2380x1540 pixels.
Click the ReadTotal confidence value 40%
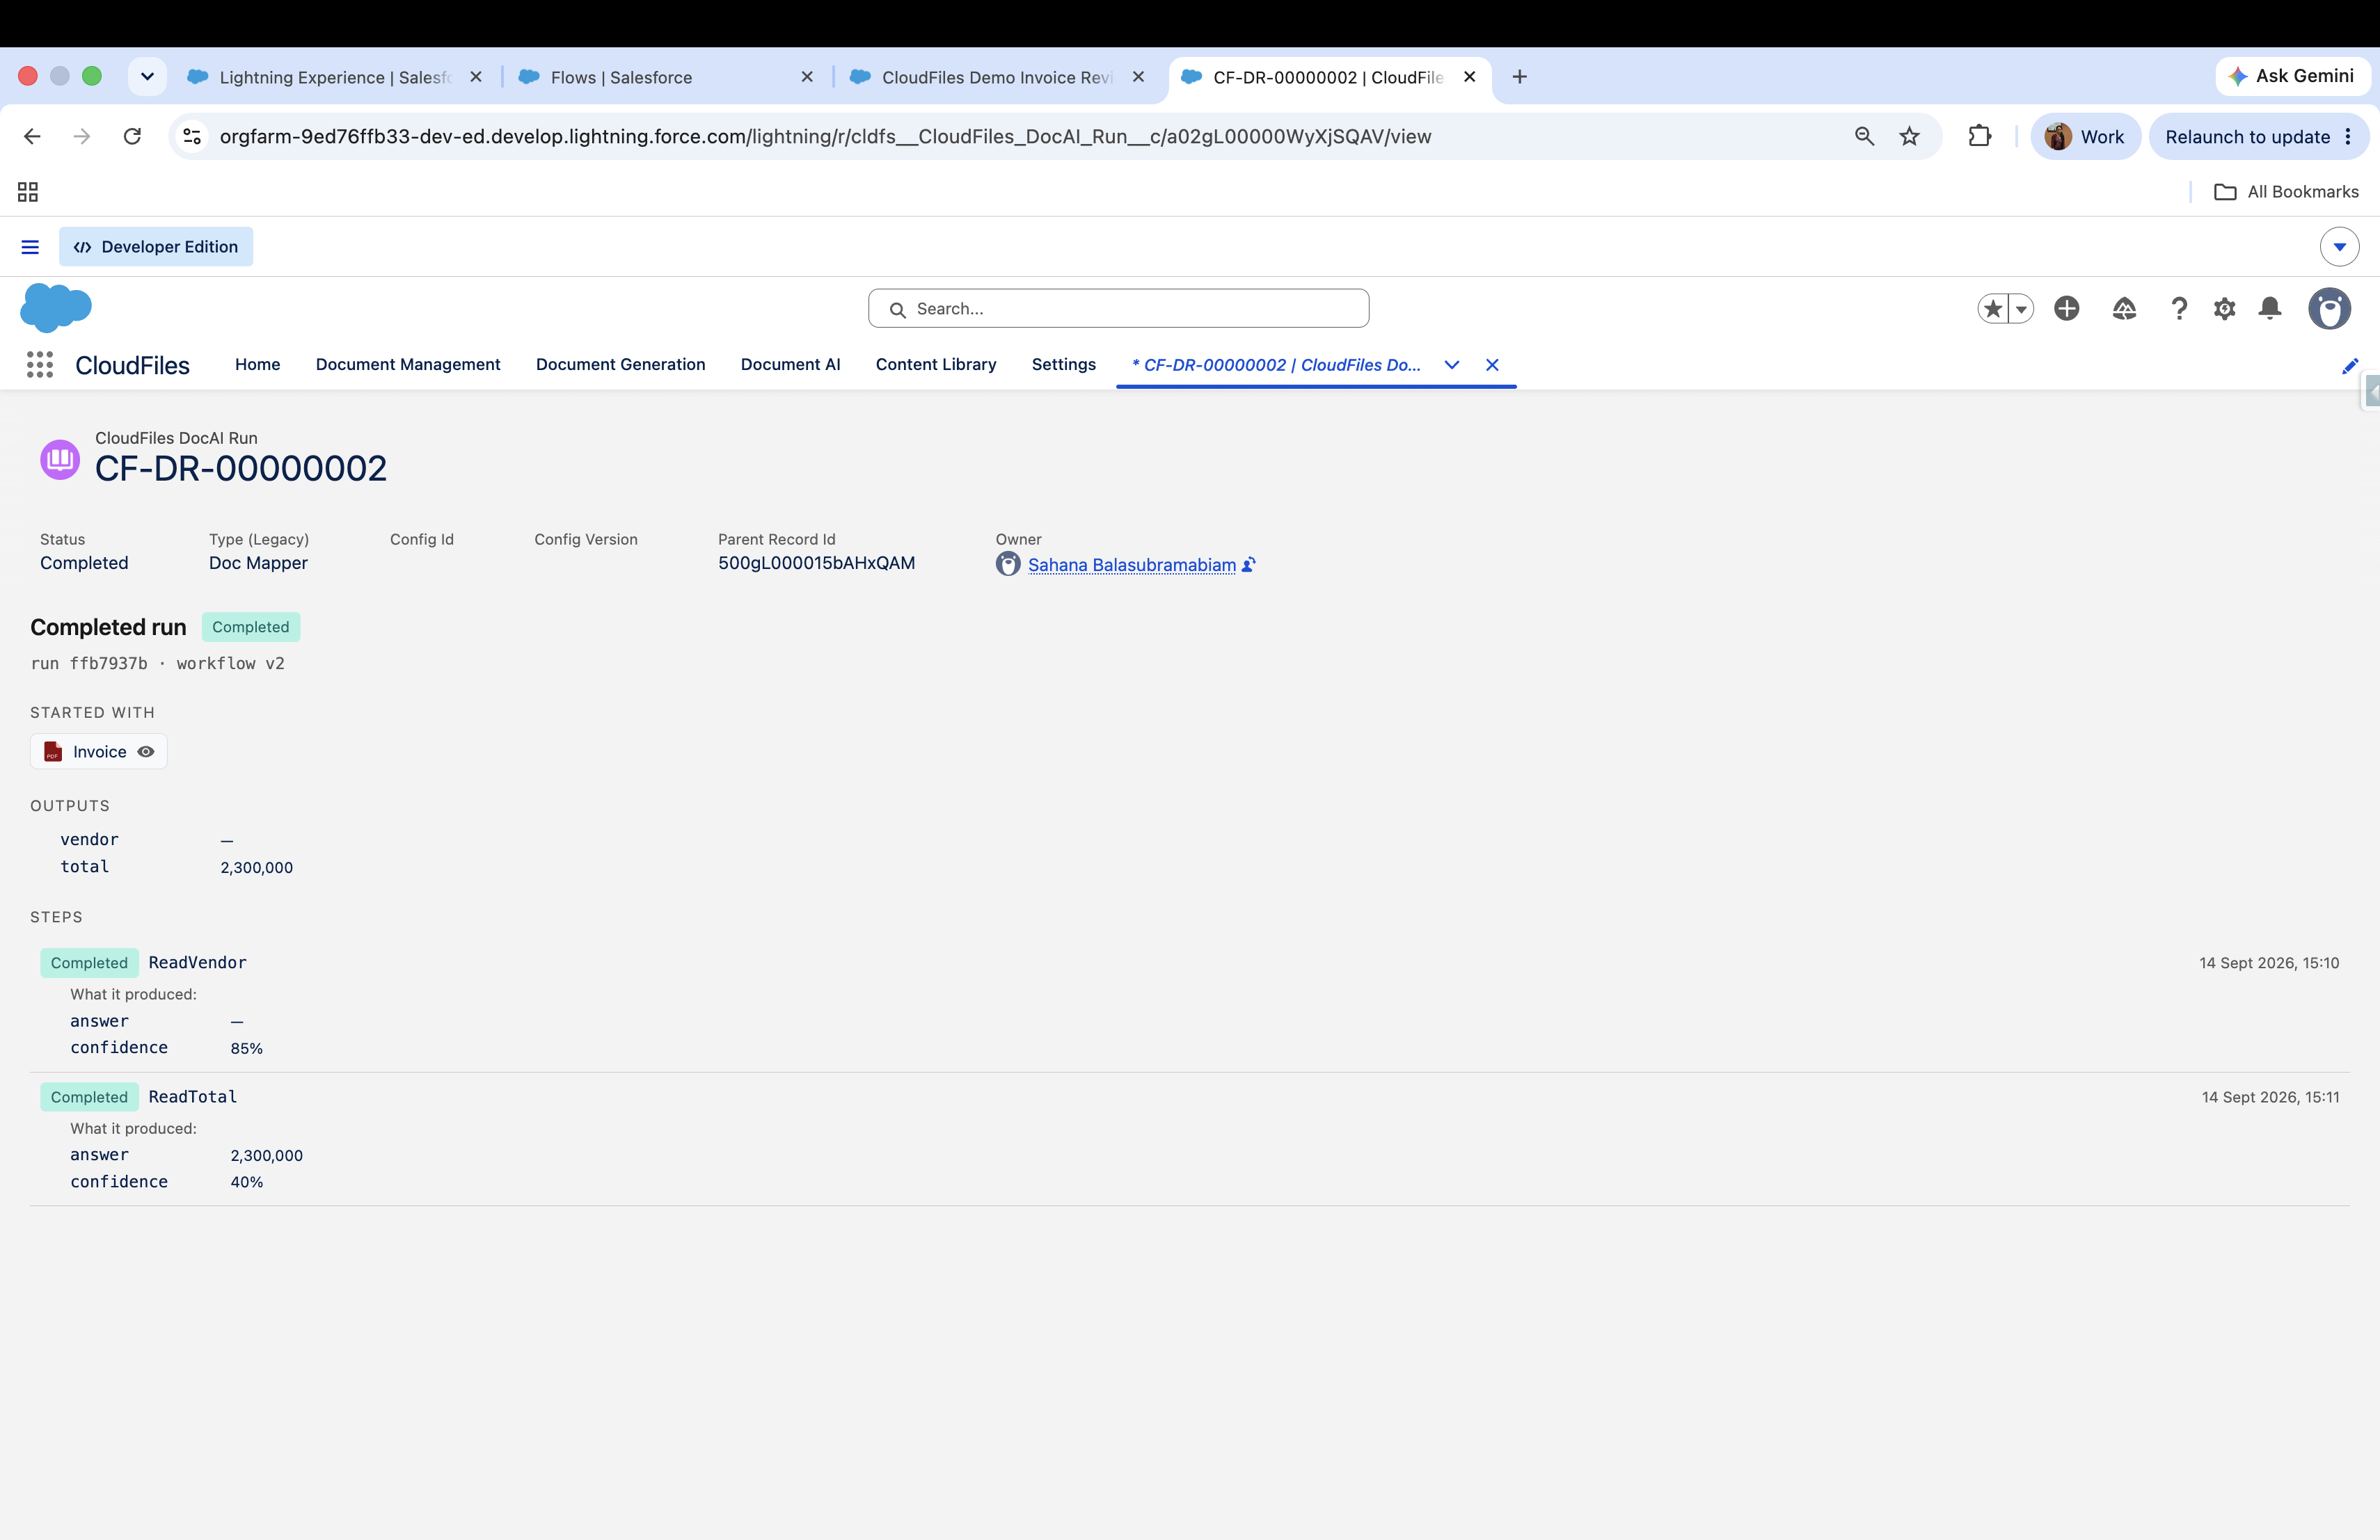[247, 1181]
